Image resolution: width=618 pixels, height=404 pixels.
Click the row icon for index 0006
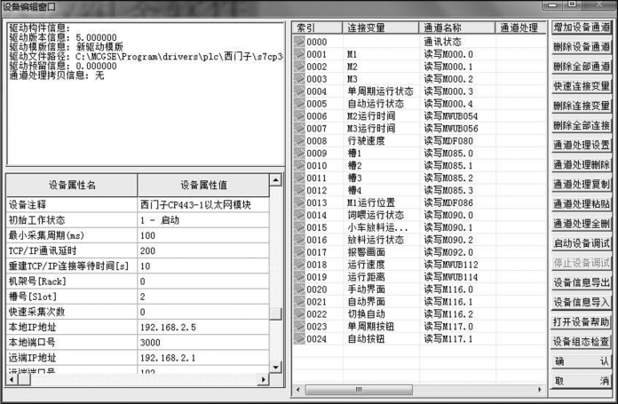pyautogui.click(x=299, y=116)
